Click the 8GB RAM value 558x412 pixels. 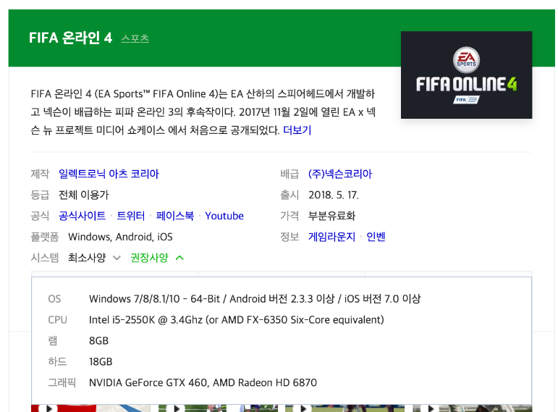pos(98,341)
